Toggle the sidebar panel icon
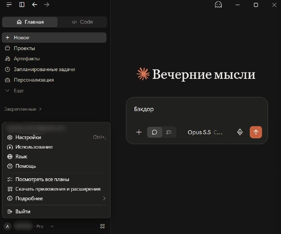 [22, 5]
